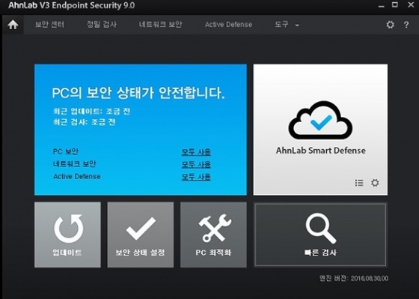Click 모두 사용 link for PC 보안
The height and width of the screenshot is (299, 419).
click(x=196, y=152)
